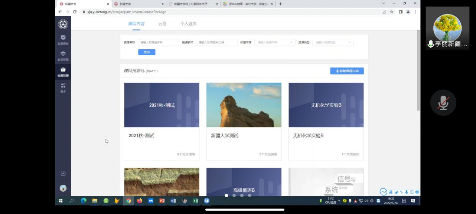Open a new browser tab with plus
The image size is (476, 214).
280,4
